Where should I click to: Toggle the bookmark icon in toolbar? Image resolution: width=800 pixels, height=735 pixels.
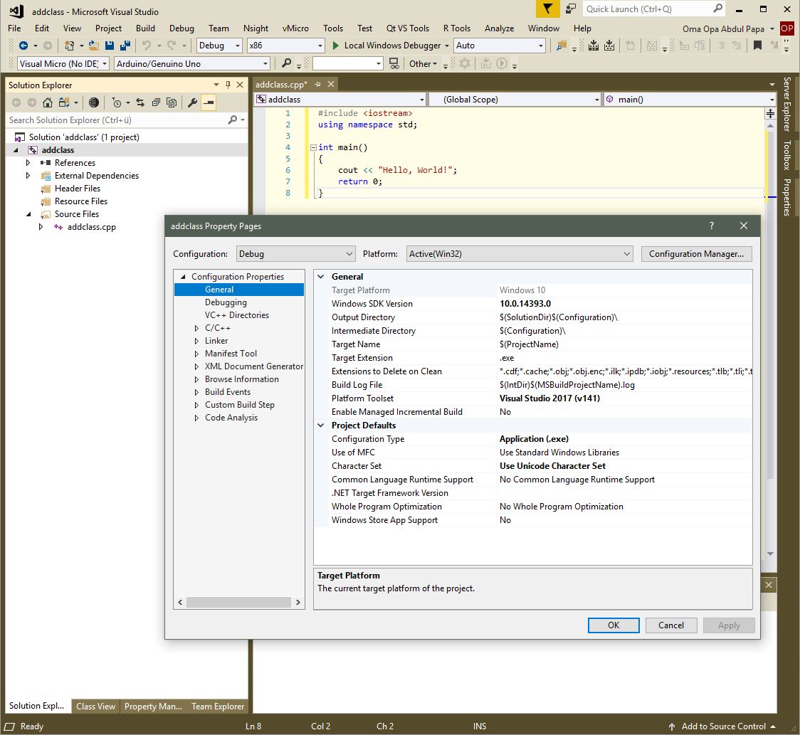pos(757,46)
